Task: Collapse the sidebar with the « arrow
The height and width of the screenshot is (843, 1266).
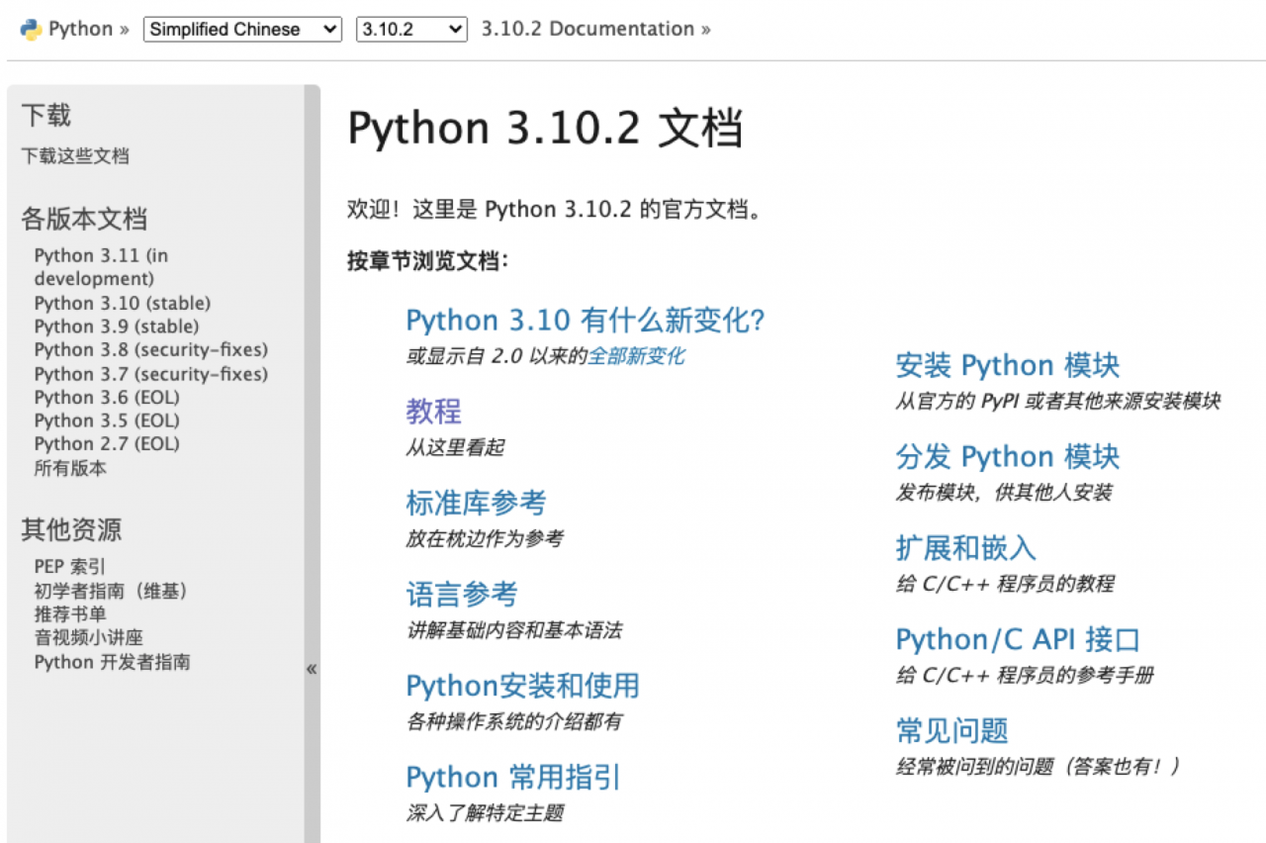Action: (x=312, y=669)
